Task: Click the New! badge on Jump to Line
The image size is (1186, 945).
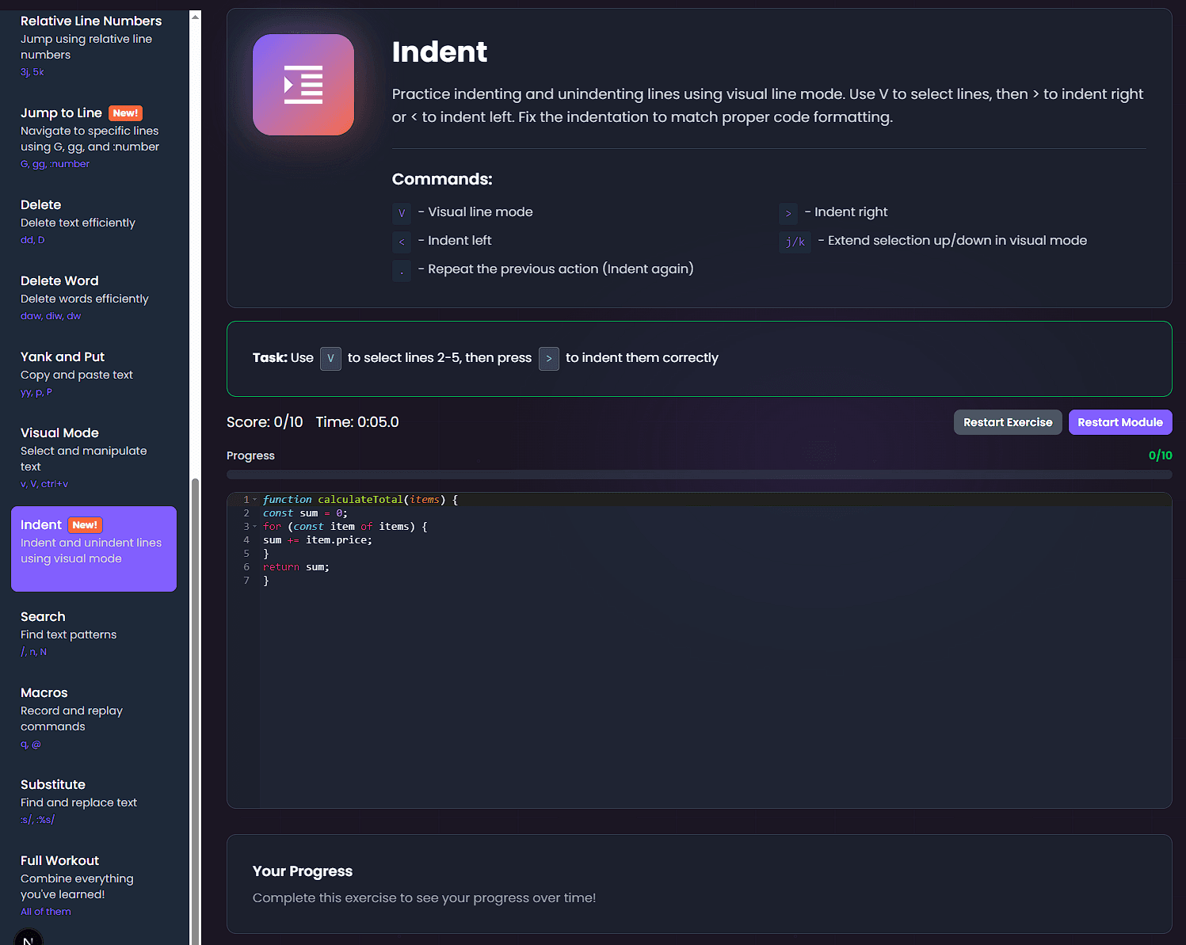Action: 125,112
